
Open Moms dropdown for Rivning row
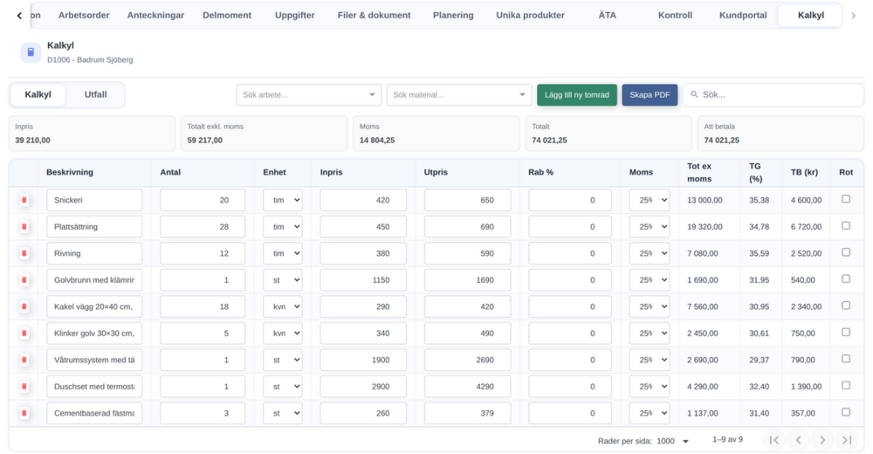click(650, 253)
